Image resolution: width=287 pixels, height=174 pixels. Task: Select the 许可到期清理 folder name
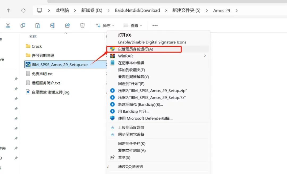43,55
